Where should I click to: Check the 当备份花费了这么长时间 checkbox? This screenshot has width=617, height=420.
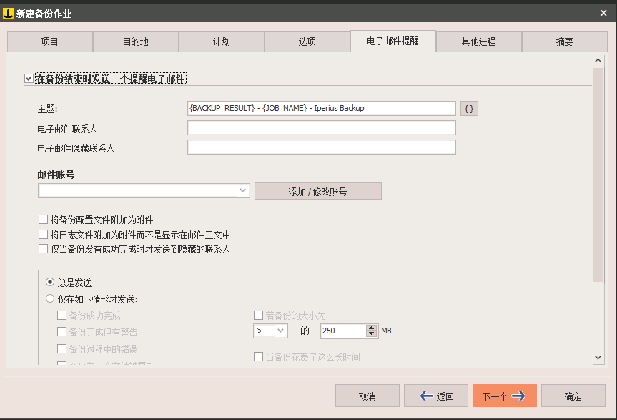(258, 357)
